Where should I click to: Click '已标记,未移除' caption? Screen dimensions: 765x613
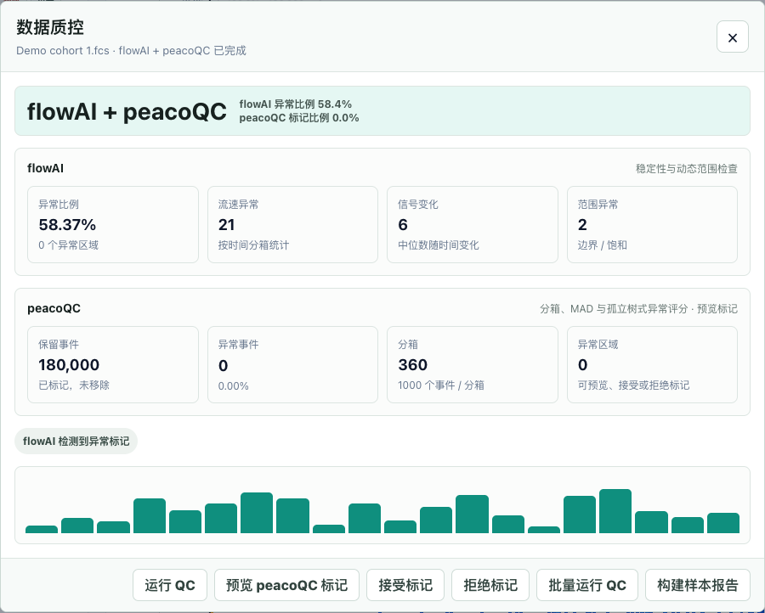pos(74,385)
